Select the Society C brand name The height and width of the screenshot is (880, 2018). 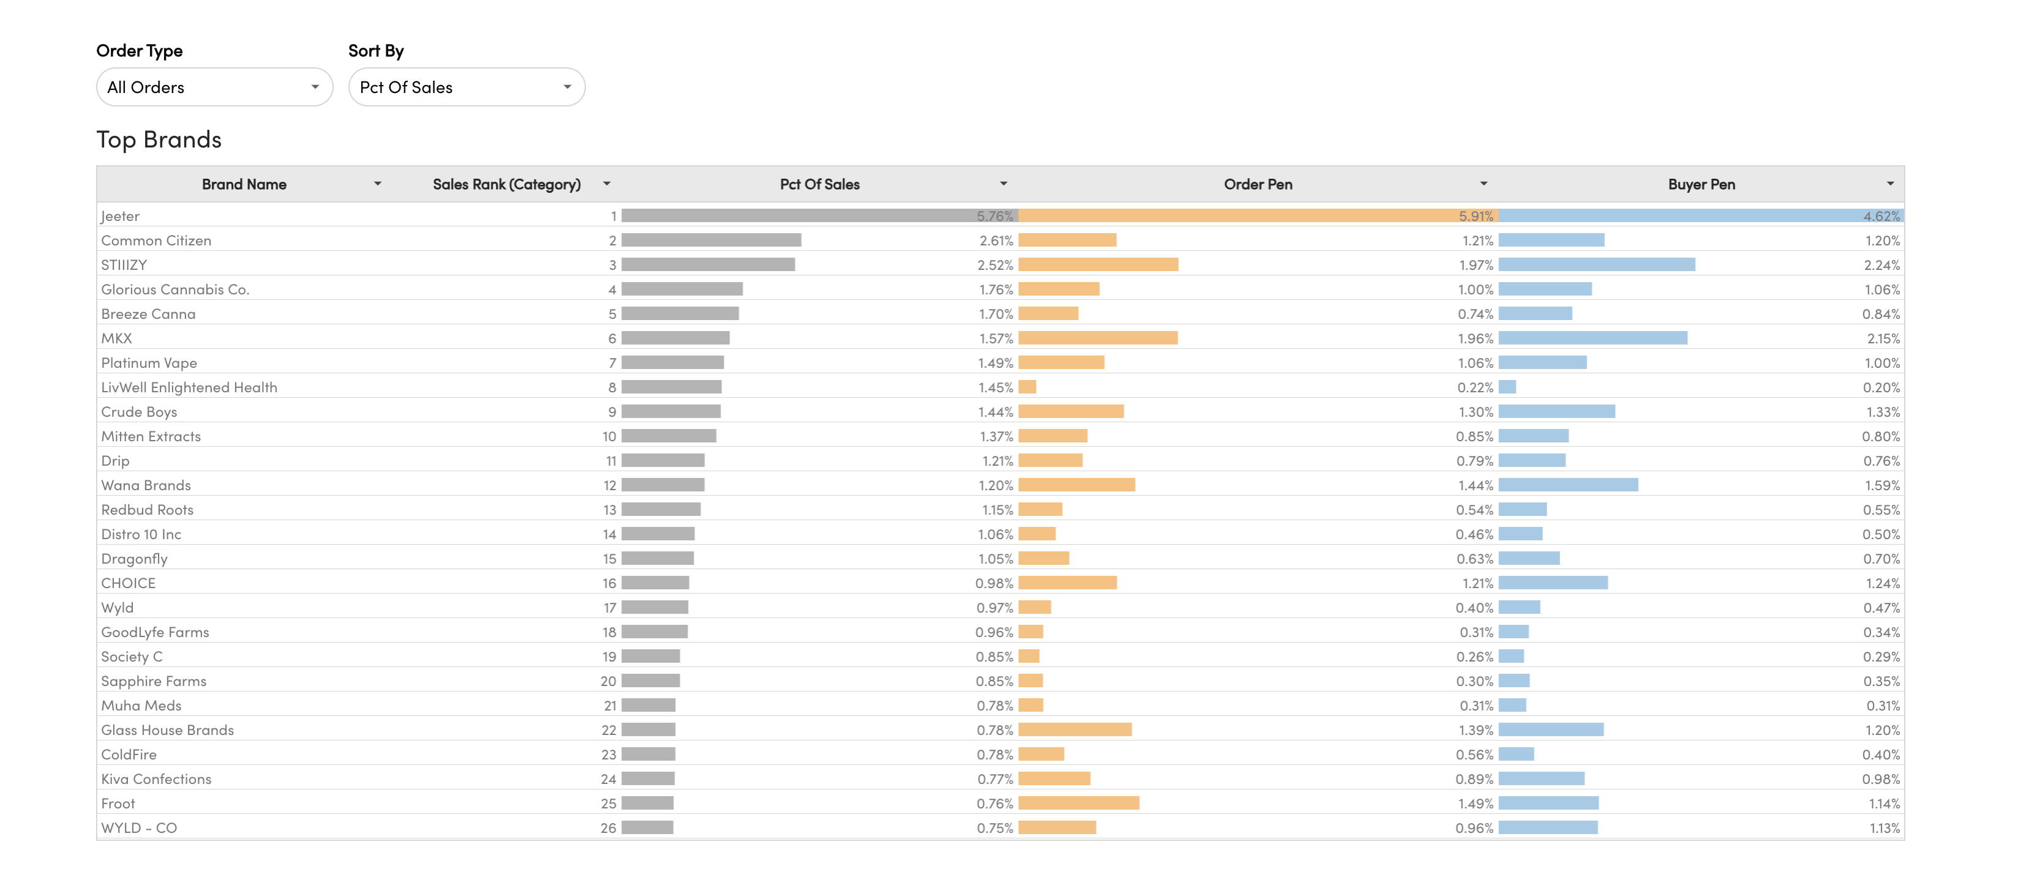(132, 656)
